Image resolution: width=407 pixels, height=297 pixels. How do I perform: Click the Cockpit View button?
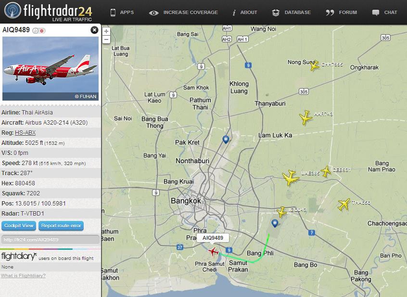click(x=19, y=226)
